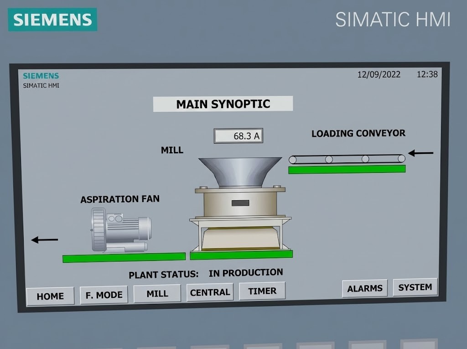Switch to the CENTRAL page

click(x=210, y=292)
